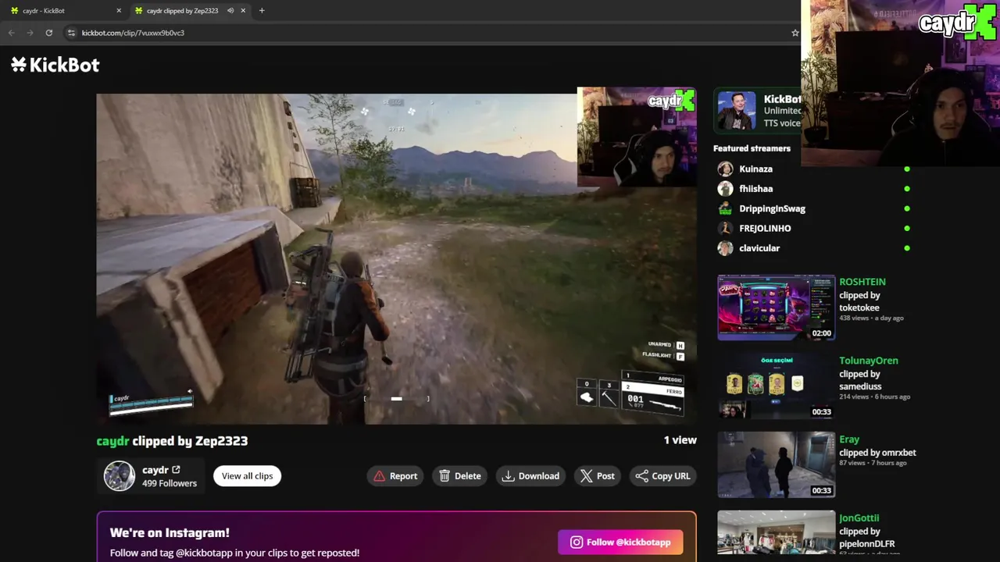Click ROSHTEIN streamer name
The width and height of the screenshot is (1000, 562).
(862, 282)
